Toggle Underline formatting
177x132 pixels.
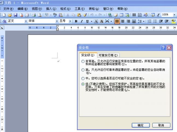pos(87,21)
